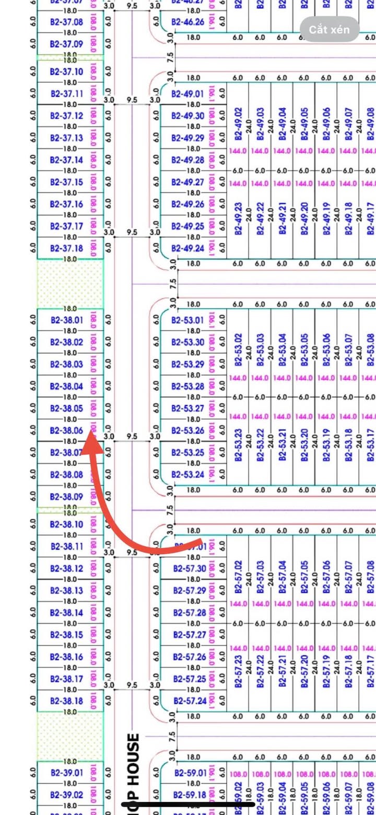Image resolution: width=376 pixels, height=815 pixels.
Task: Select lot label B2-37.09
Action: (66, 44)
